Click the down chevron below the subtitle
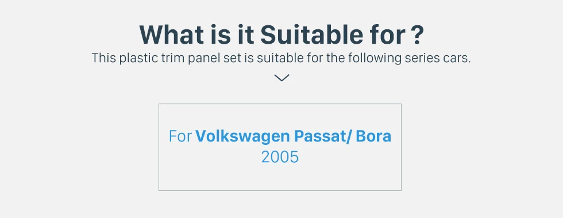Image resolution: width=563 pixels, height=218 pixels. 281,78
